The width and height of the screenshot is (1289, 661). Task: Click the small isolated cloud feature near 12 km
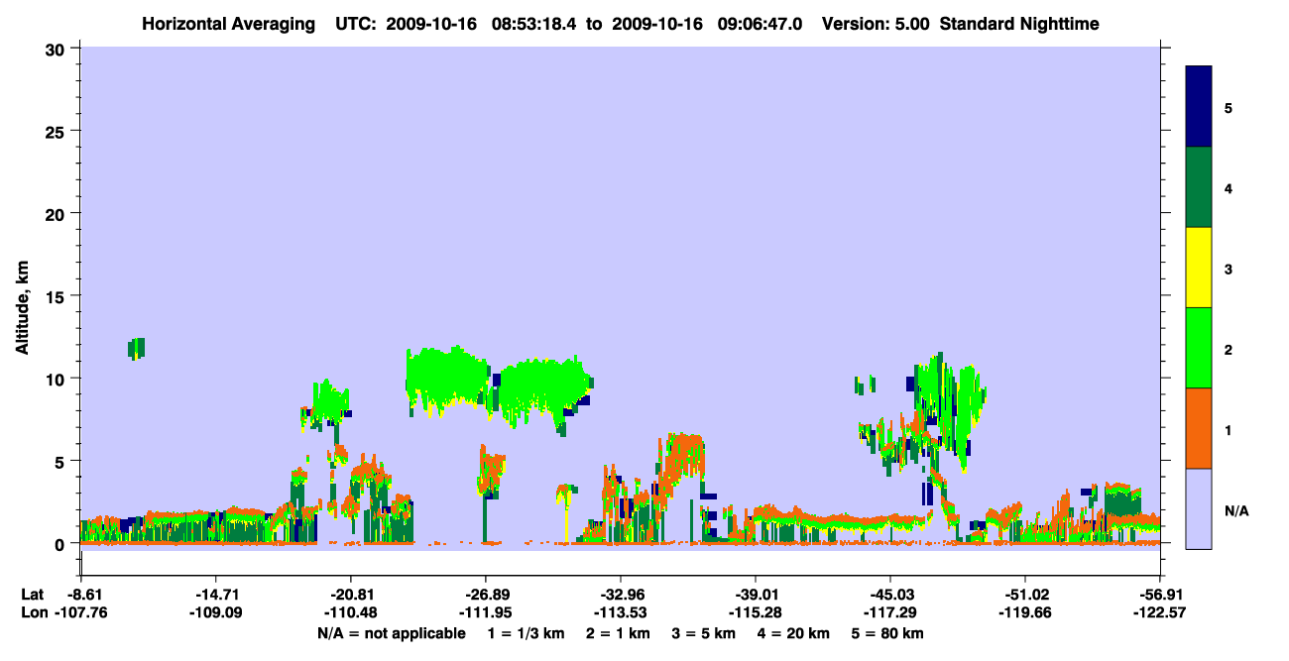pyautogui.click(x=137, y=348)
